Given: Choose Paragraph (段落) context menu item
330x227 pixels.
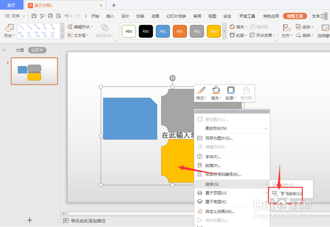Looking at the screenshot, I should coord(232,165).
